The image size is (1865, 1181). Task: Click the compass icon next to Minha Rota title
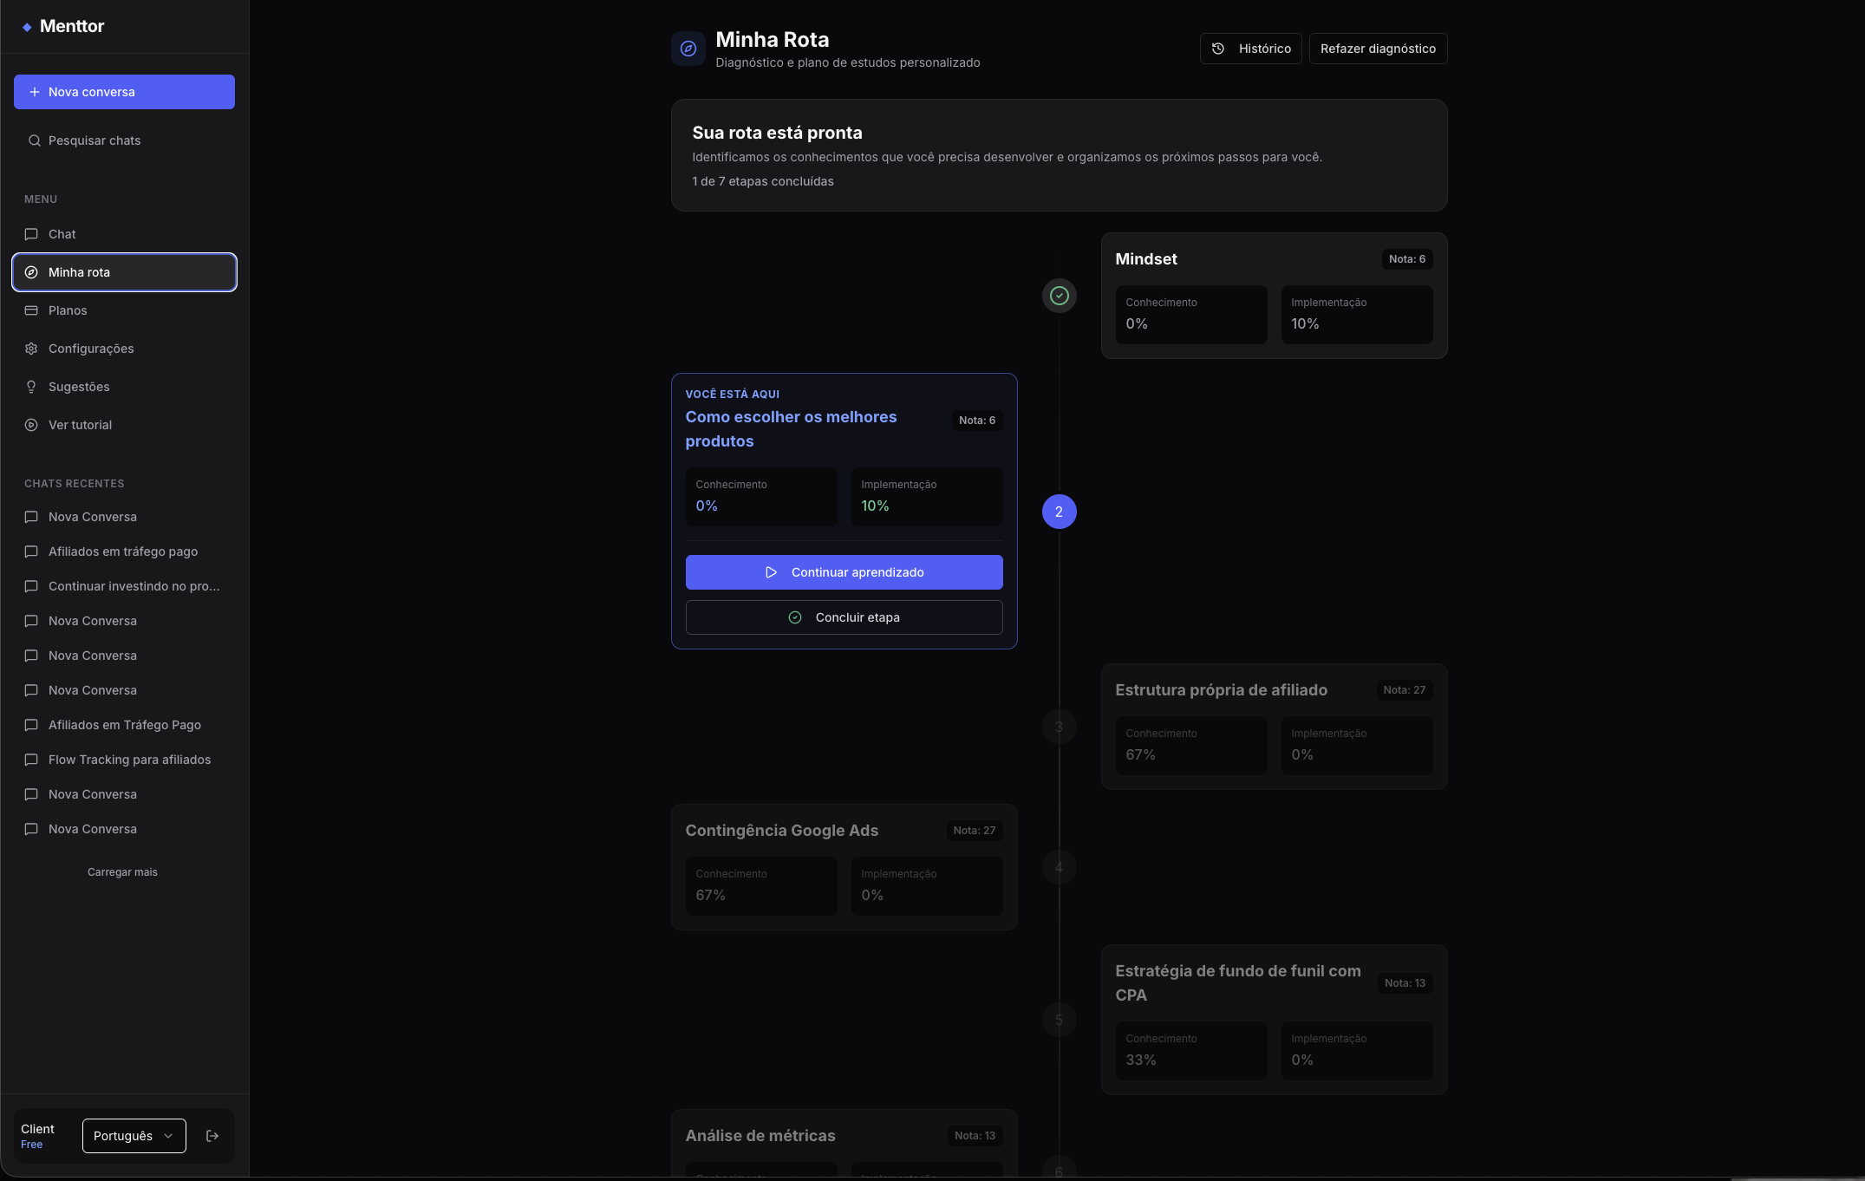pyautogui.click(x=688, y=49)
